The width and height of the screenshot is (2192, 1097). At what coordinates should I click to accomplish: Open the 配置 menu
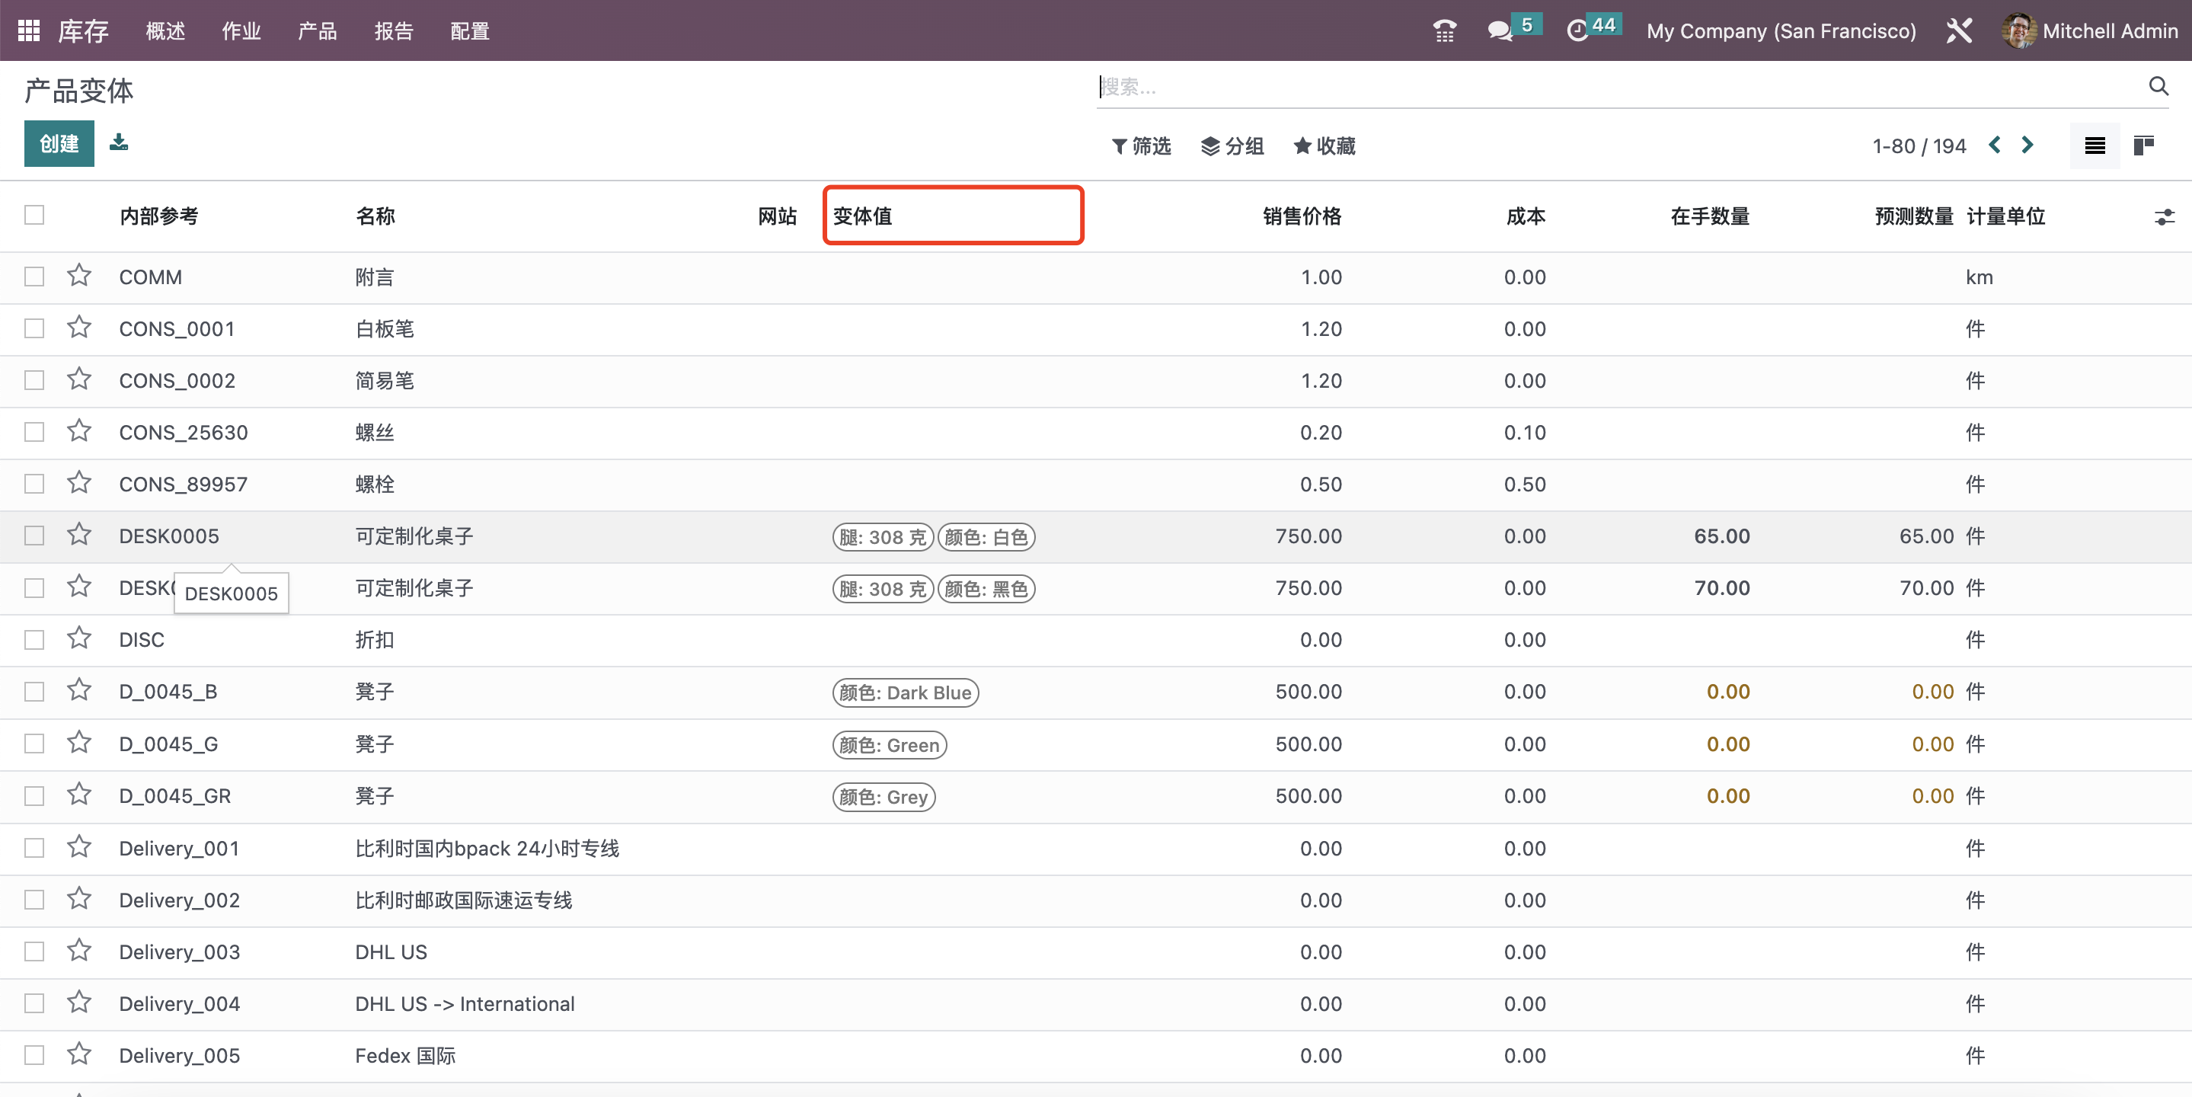point(469,30)
